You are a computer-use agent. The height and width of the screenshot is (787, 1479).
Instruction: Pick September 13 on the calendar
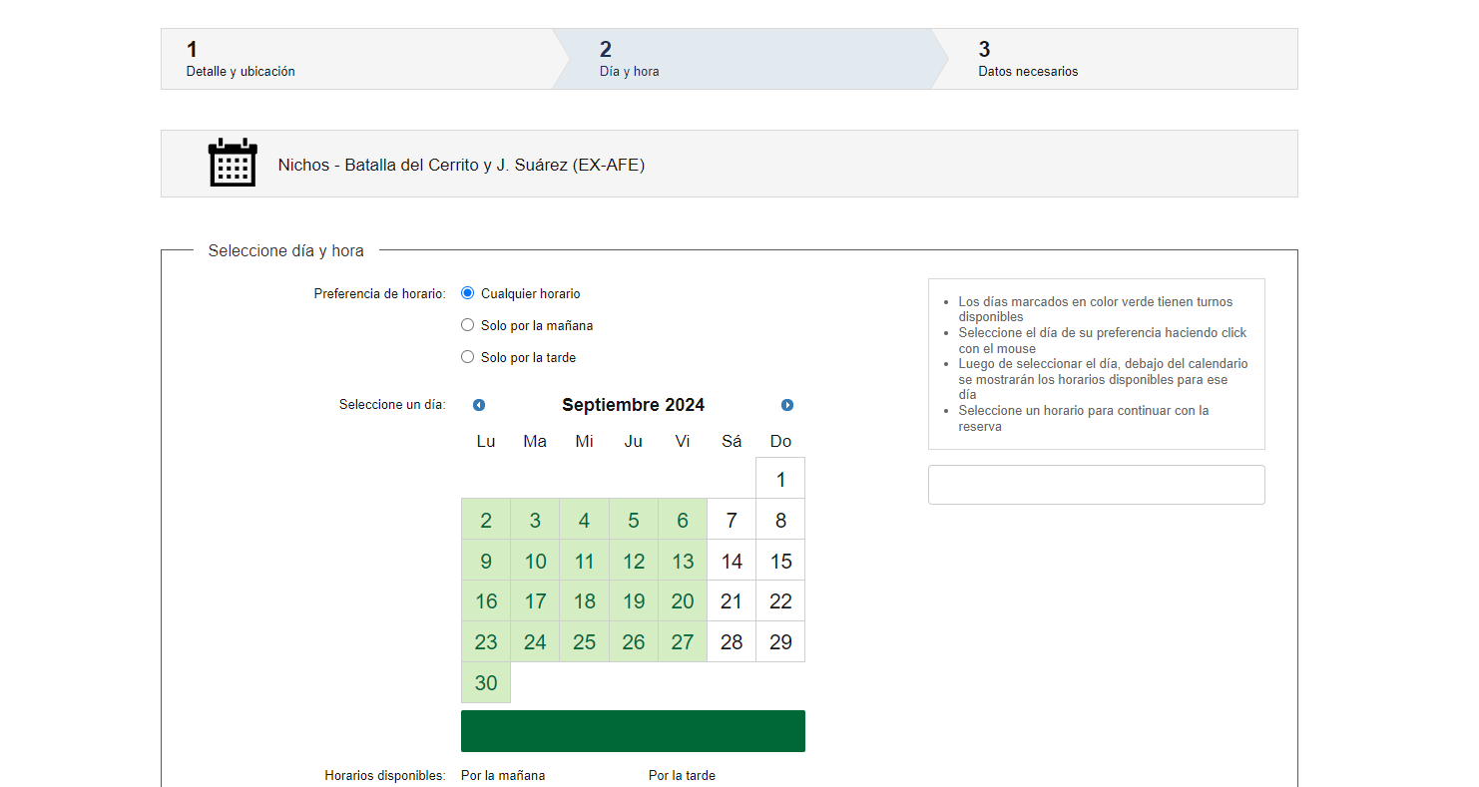(x=683, y=561)
